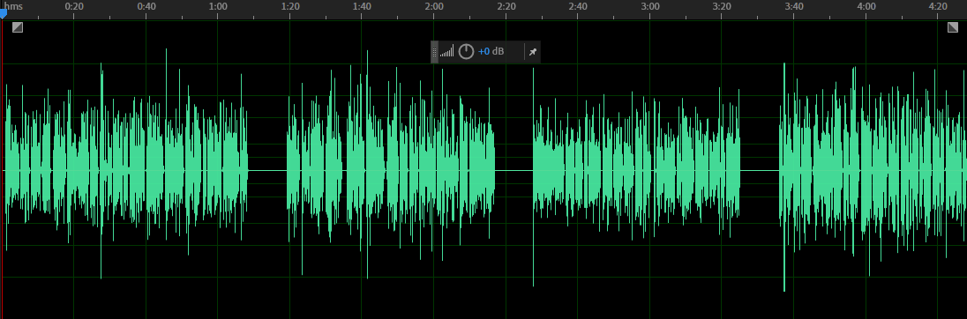Viewport: 967px width, 319px height.
Task: Jump to 0:20 on the time ruler
Action: click(x=74, y=6)
